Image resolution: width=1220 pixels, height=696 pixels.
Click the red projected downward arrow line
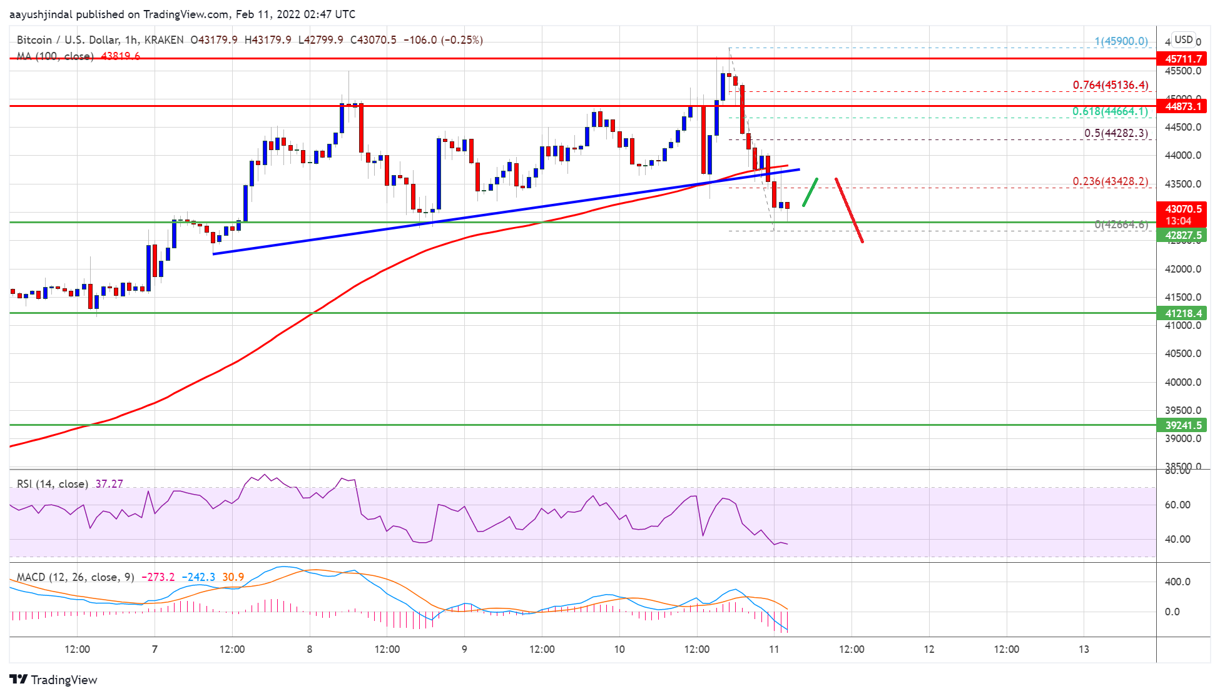[x=850, y=211]
